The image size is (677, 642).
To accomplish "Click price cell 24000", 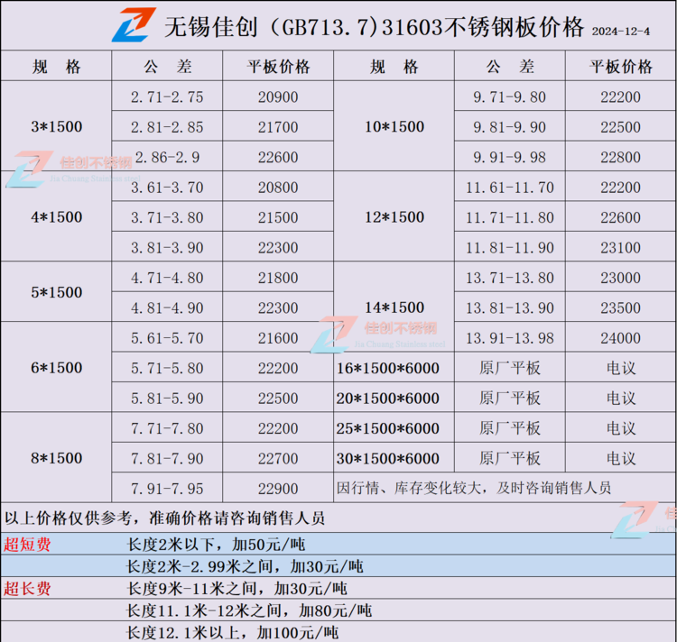I will pos(620,337).
